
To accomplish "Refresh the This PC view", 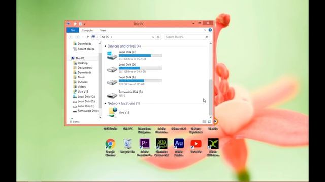I will click(x=158, y=37).
